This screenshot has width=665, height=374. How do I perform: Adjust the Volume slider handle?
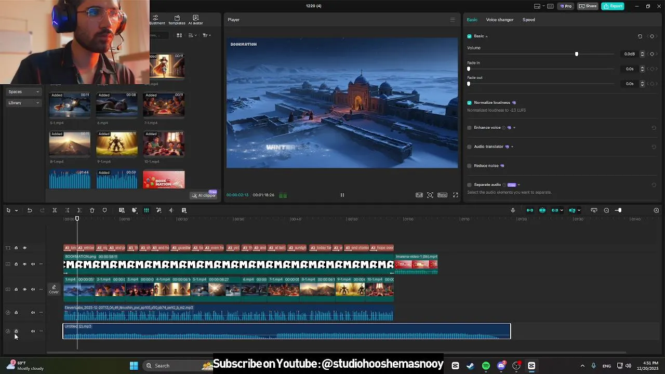(x=576, y=54)
